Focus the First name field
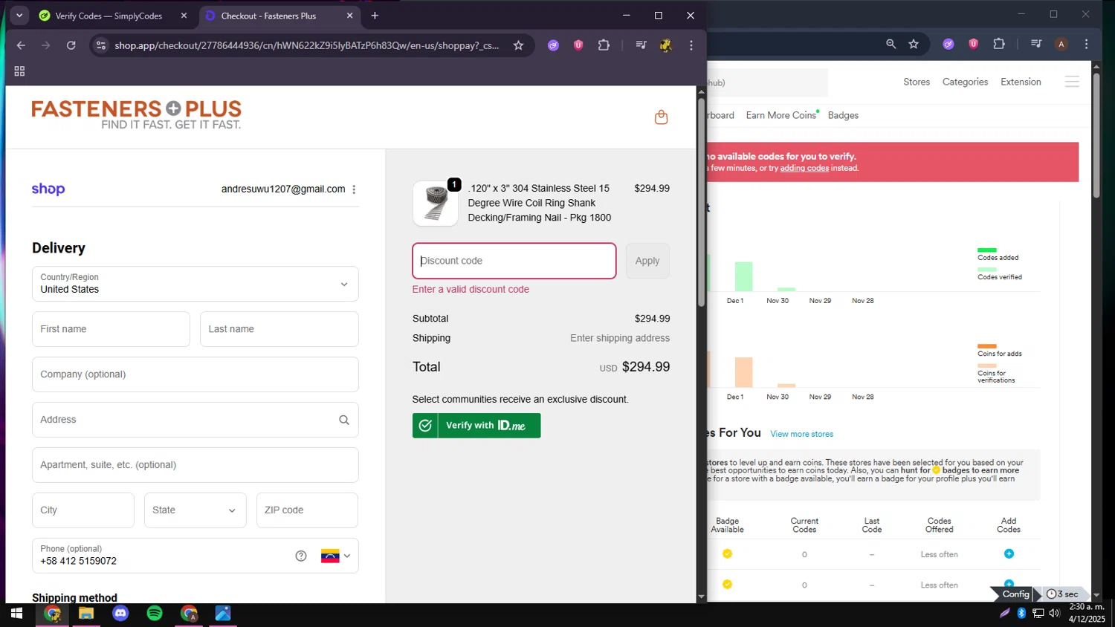This screenshot has width=1115, height=627. tap(111, 329)
